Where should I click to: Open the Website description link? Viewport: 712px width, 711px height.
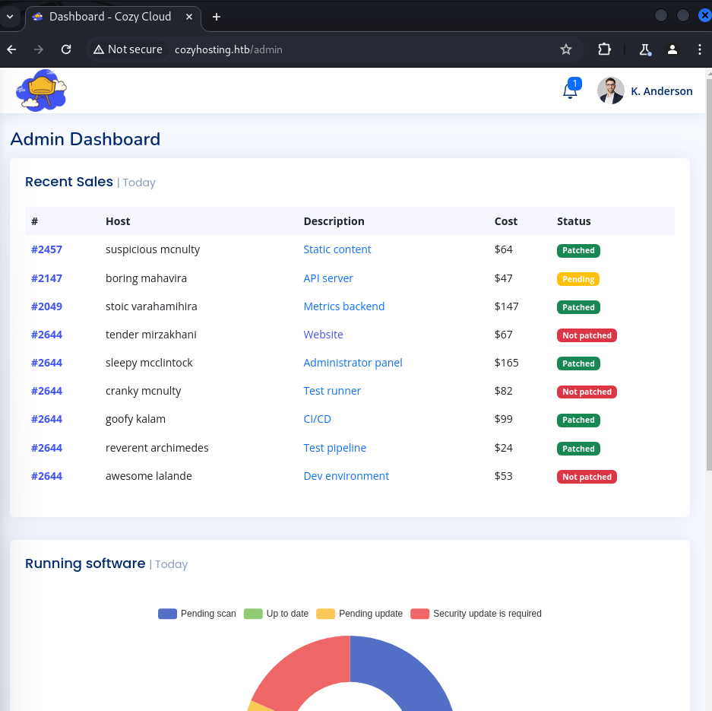[323, 335]
